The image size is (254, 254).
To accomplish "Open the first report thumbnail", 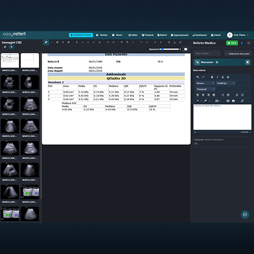I will 10,60.
